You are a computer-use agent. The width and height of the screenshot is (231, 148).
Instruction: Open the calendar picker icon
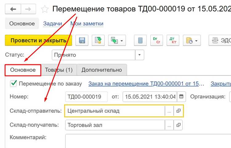(x=181, y=97)
